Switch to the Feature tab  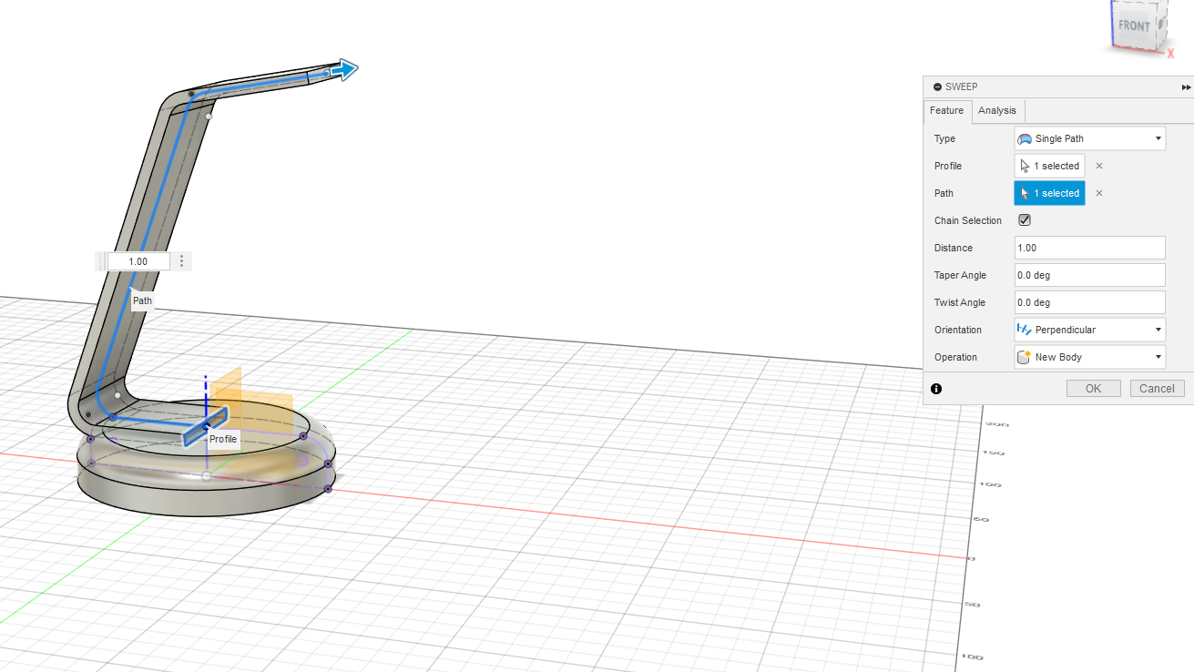[x=946, y=110]
